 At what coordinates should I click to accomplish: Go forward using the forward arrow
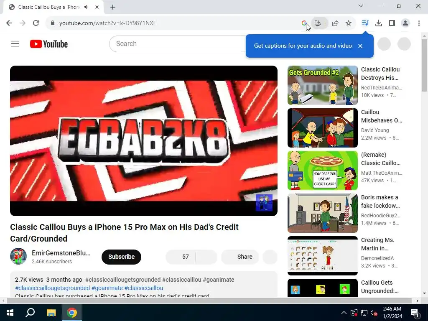(23, 23)
